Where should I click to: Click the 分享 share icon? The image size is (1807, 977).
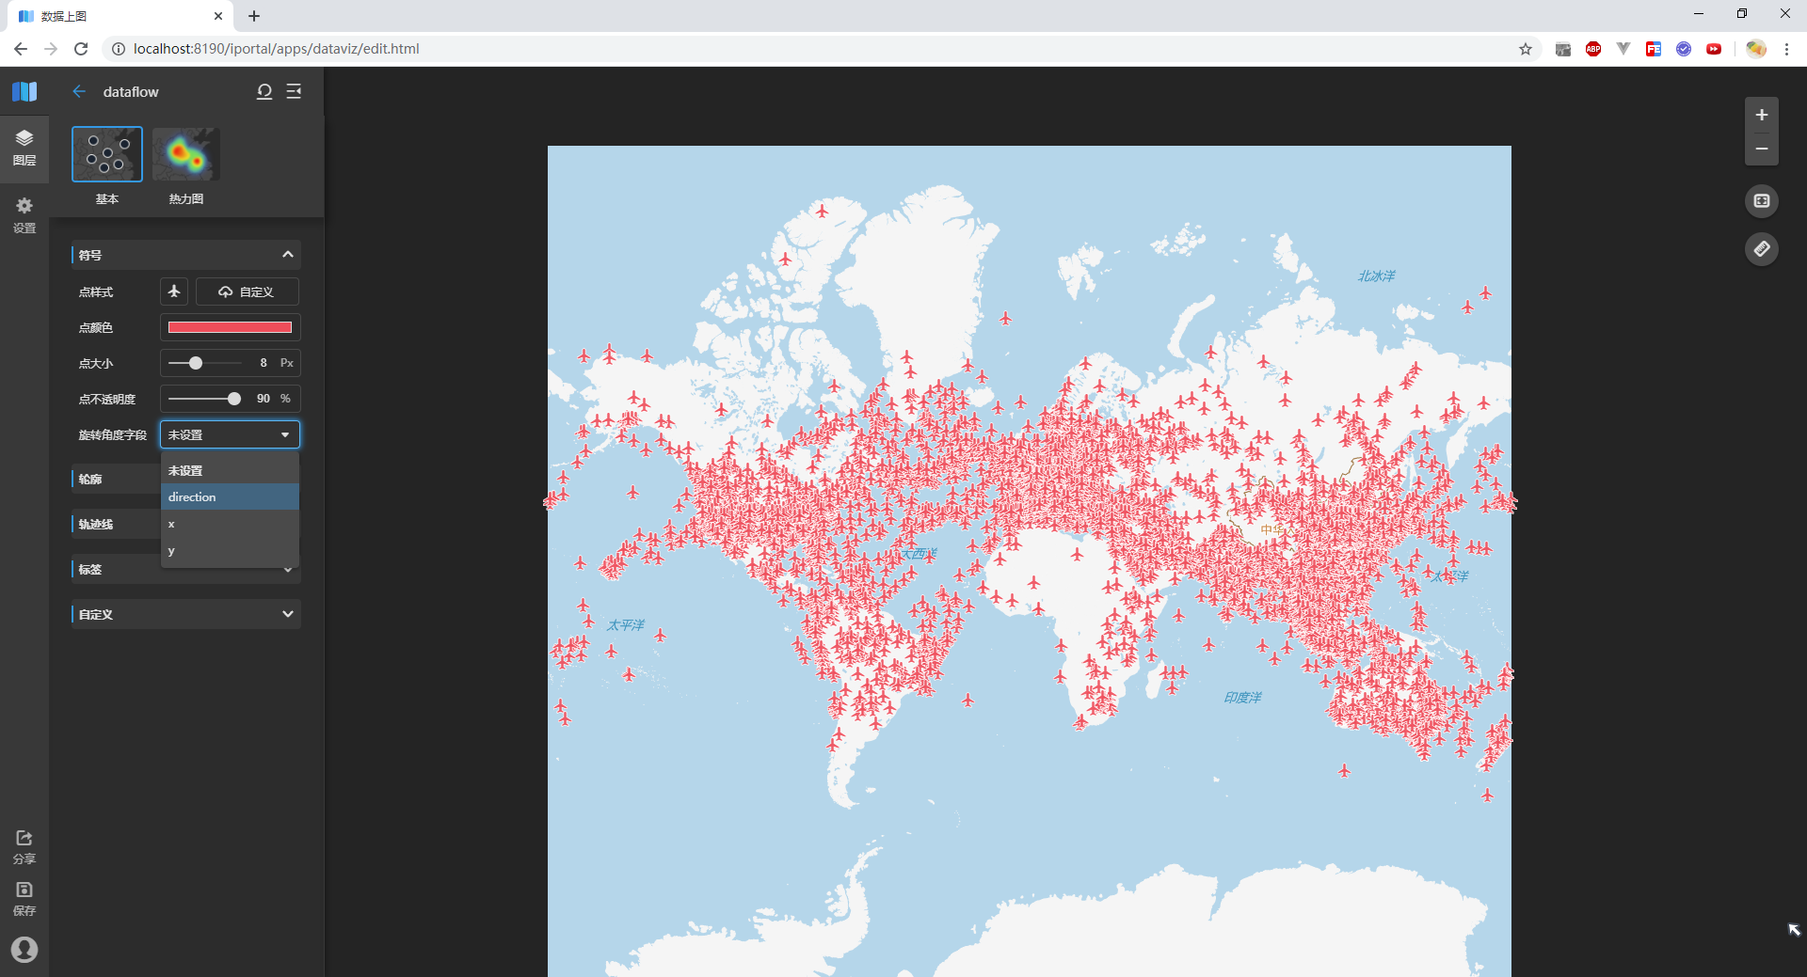(24, 844)
